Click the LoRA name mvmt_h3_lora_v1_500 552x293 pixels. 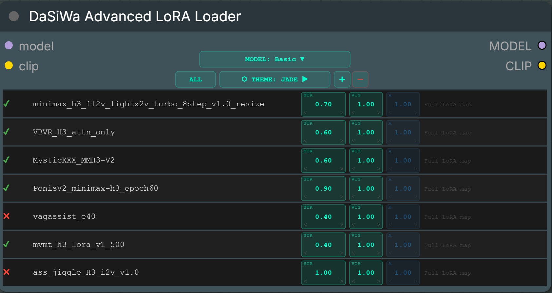(x=79, y=245)
